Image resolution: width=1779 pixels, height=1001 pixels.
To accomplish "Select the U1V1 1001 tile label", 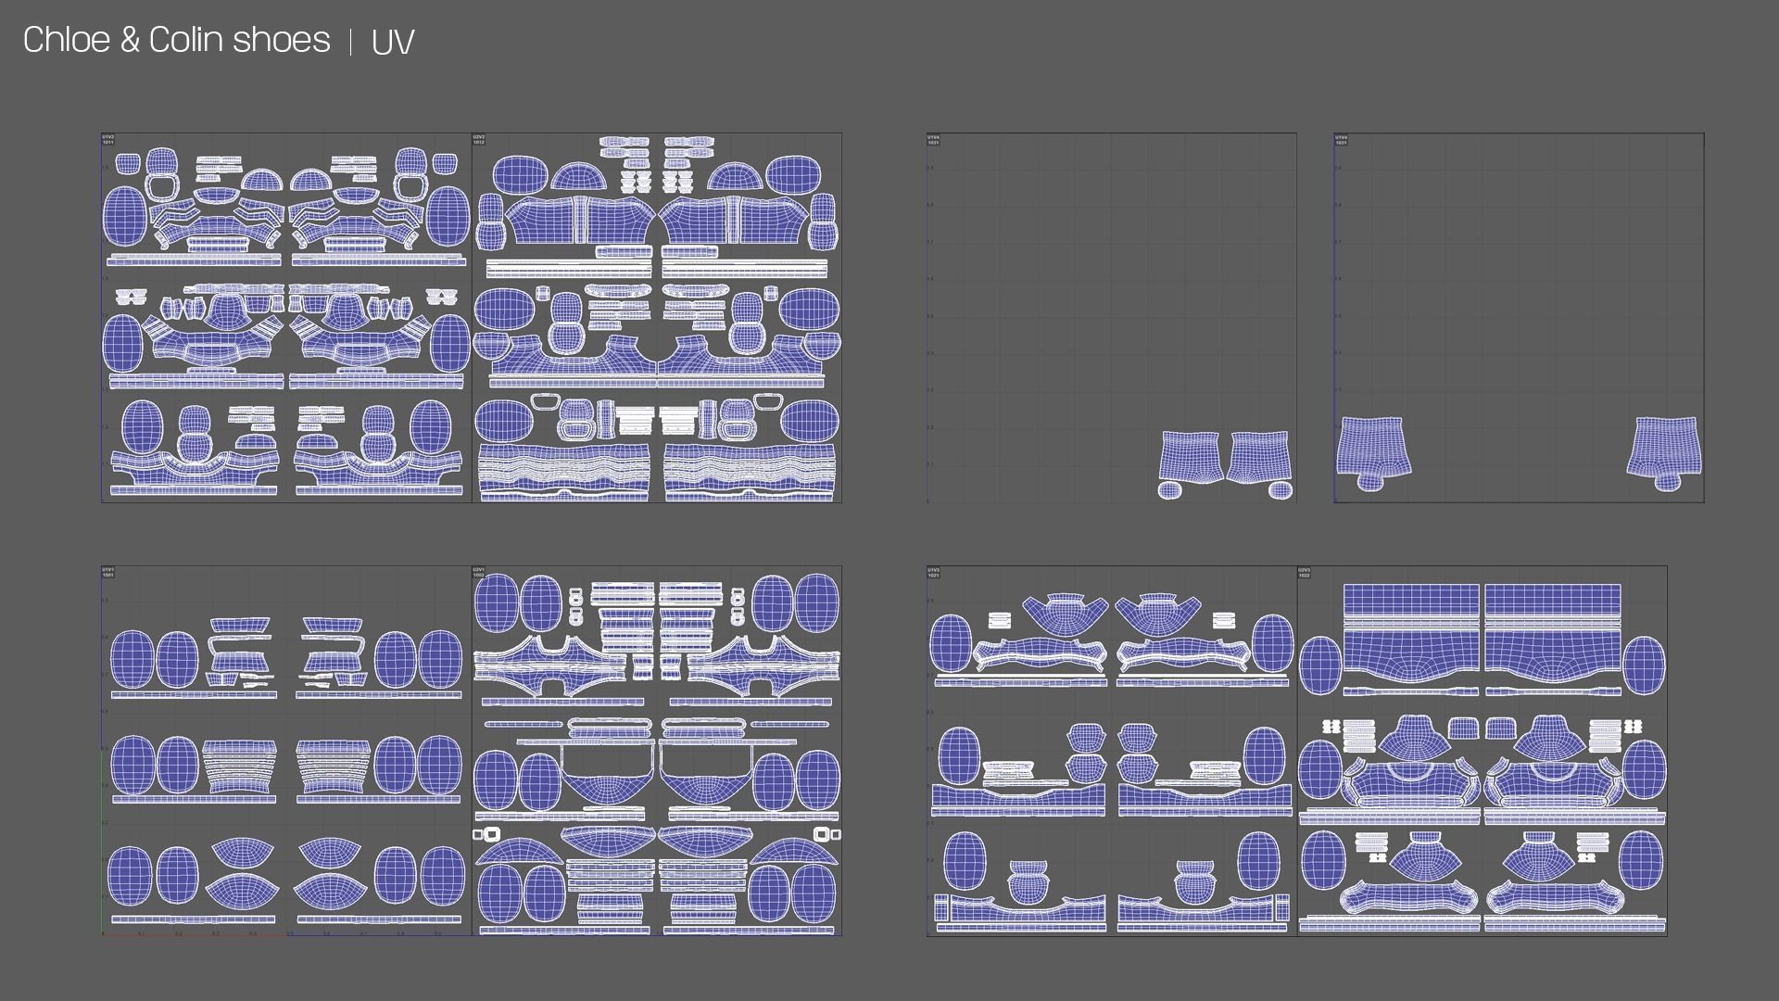I will (x=107, y=572).
